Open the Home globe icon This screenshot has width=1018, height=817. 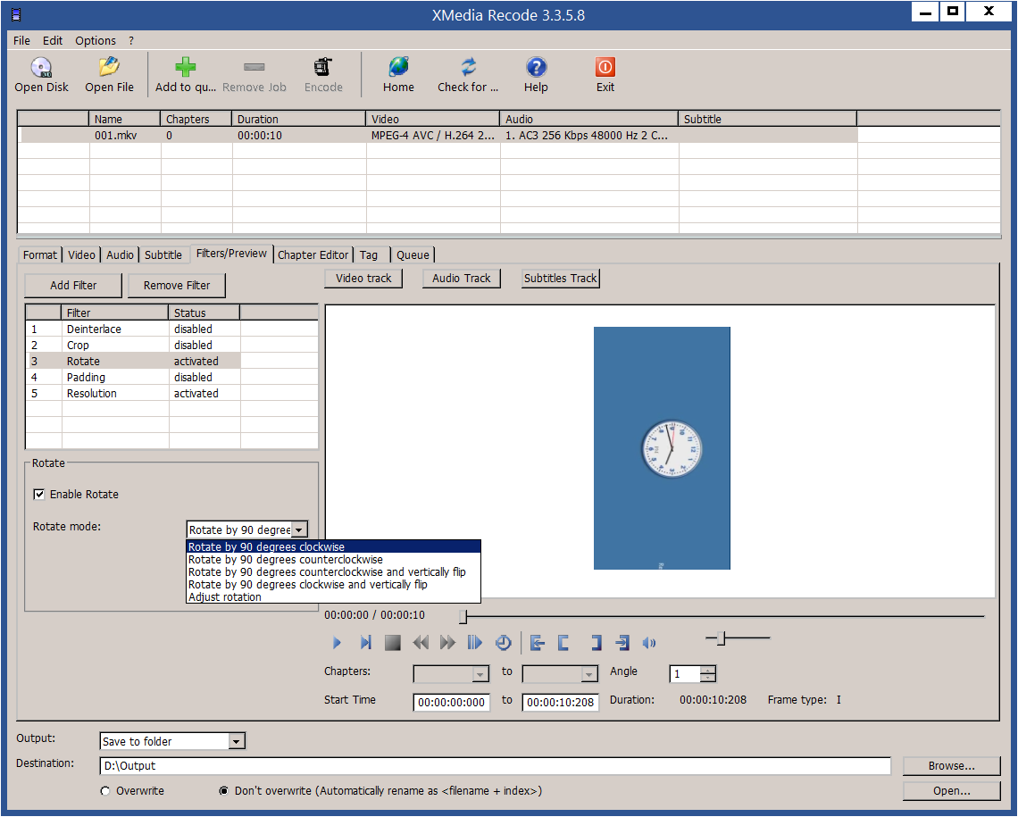coord(398,68)
